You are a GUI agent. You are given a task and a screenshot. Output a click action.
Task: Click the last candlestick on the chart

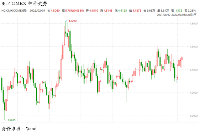(x=182, y=59)
